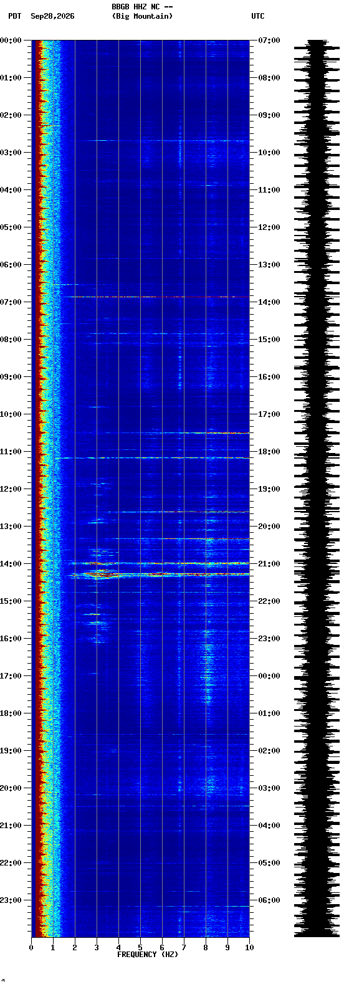Screen dimensions: 344x987
Task: Click the 00:00 label on UTC axis
Action: click(x=269, y=676)
